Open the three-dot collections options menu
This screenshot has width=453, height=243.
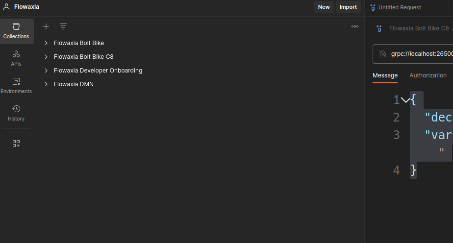pos(355,26)
